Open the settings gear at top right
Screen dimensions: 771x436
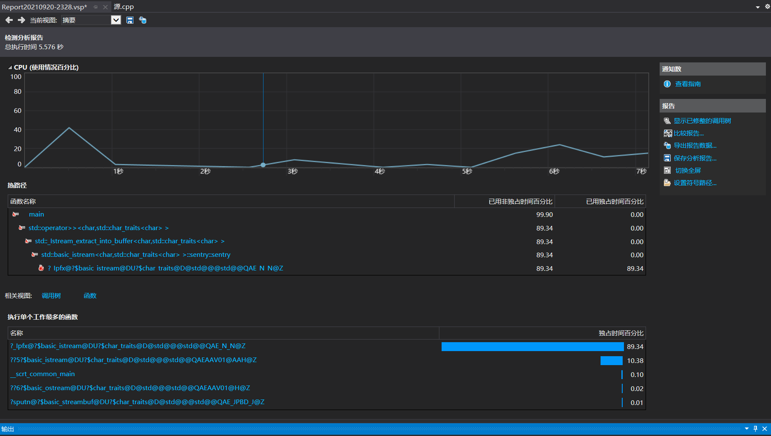(x=767, y=6)
